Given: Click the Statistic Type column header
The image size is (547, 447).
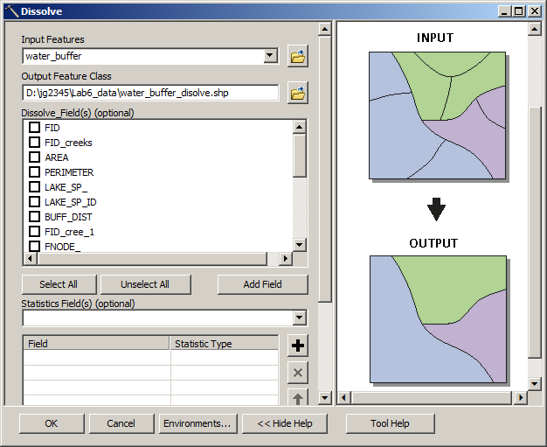Looking at the screenshot, I should (224, 344).
